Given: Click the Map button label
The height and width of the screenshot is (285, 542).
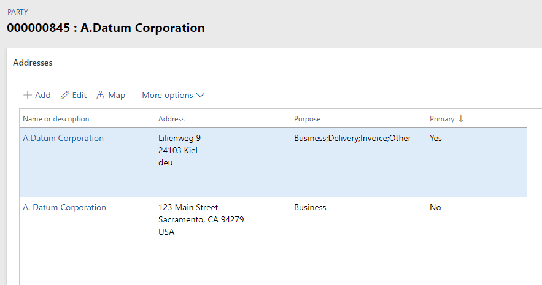Looking at the screenshot, I should coord(117,95).
